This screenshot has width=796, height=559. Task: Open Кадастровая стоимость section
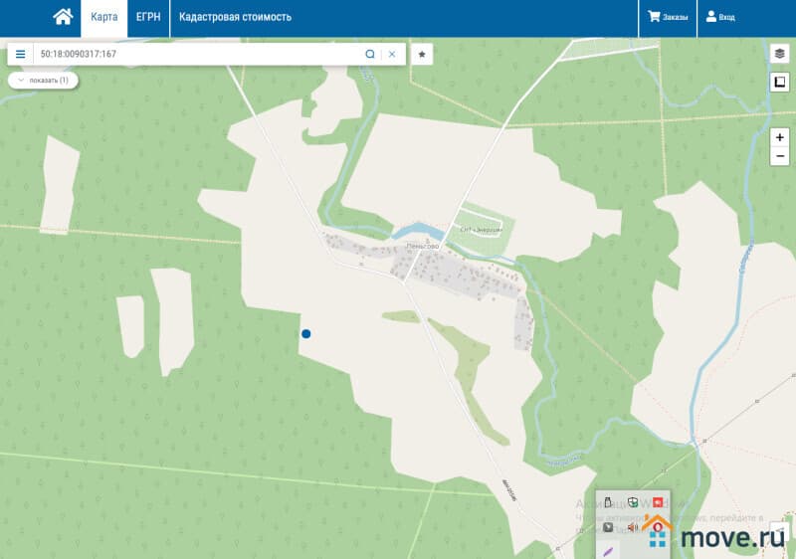pyautogui.click(x=235, y=17)
